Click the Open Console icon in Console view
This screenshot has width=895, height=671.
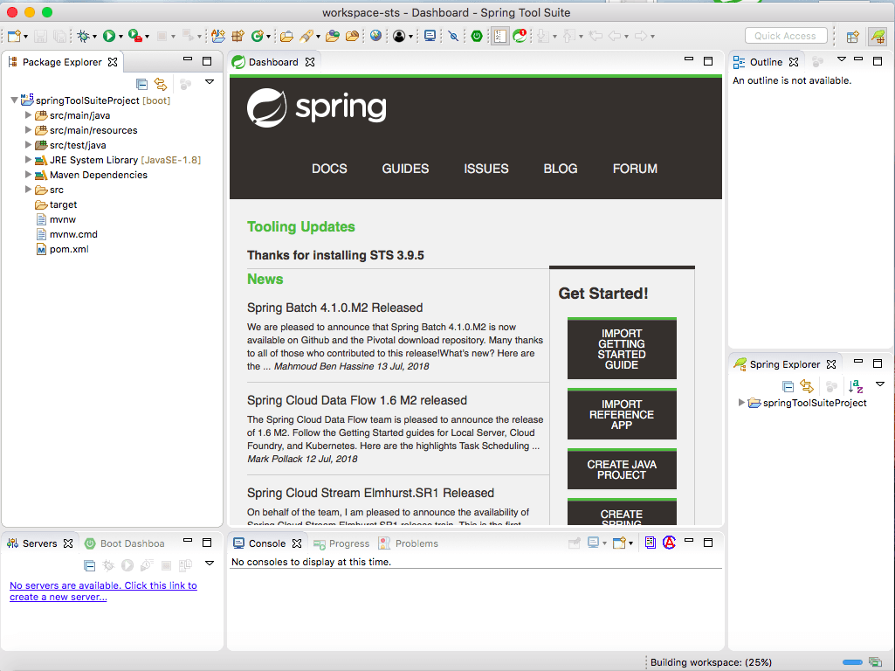pyautogui.click(x=619, y=543)
